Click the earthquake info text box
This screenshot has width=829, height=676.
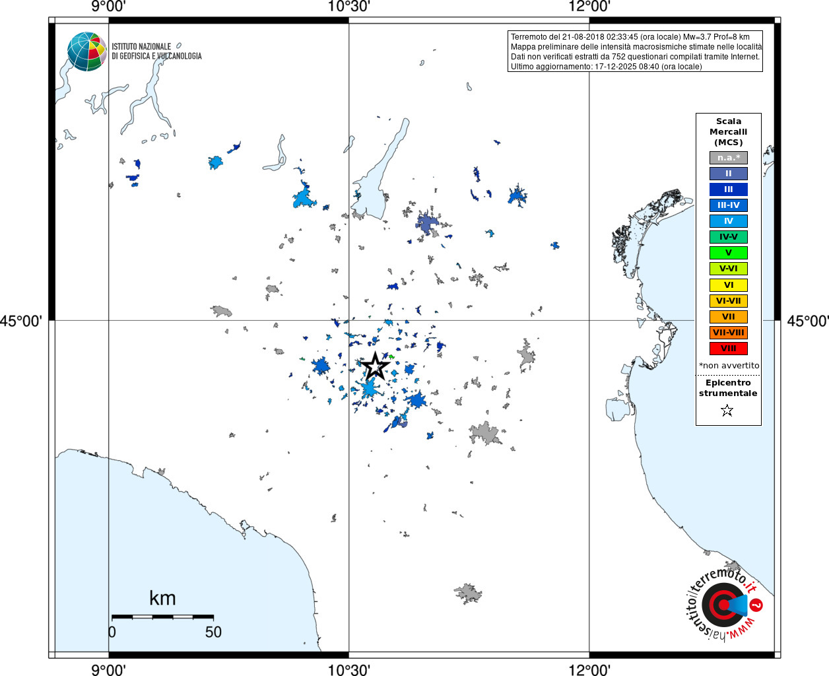pyautogui.click(x=636, y=51)
